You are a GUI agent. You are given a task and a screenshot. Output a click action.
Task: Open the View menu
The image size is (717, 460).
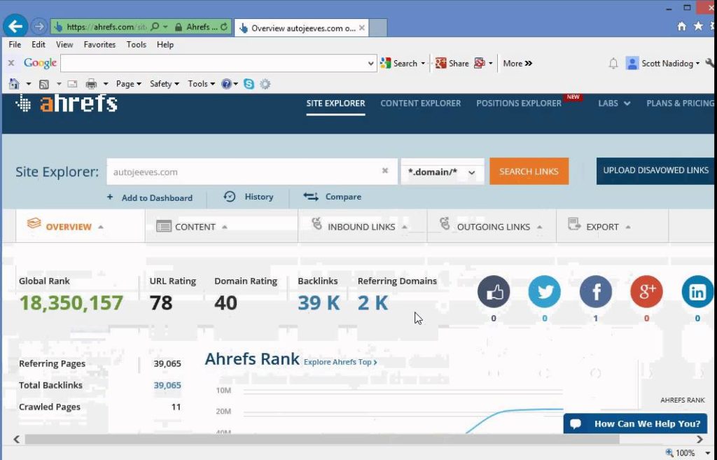(x=64, y=44)
